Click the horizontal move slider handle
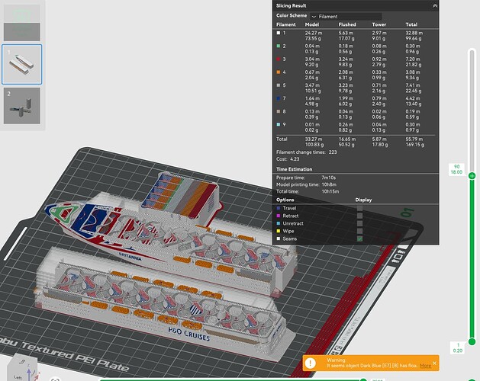The image size is (480, 381). [x=363, y=379]
